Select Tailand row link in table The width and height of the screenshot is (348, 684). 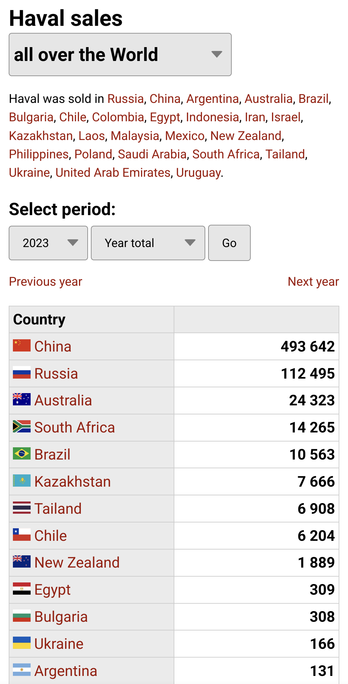pos(58,509)
